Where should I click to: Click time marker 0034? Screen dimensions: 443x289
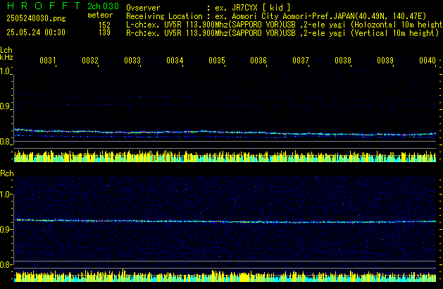tap(175, 61)
